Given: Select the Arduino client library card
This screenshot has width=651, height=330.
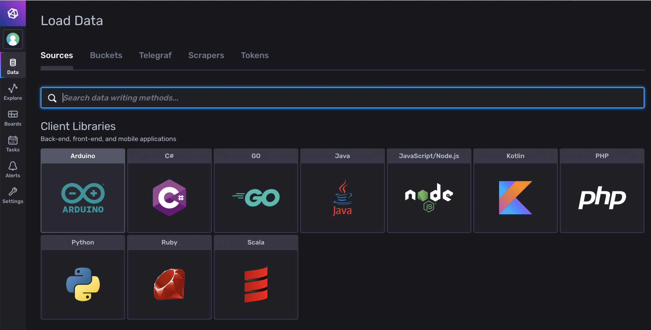Looking at the screenshot, I should pos(83,191).
